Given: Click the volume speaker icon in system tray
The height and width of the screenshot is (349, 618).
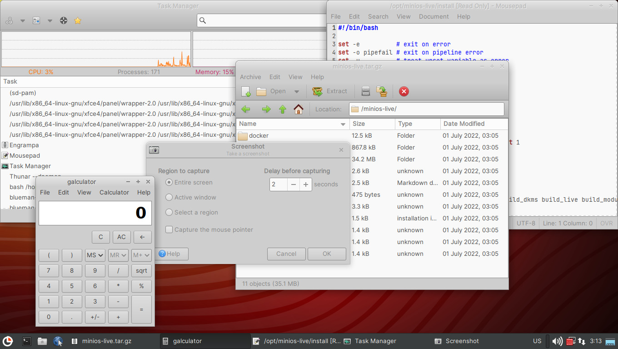Looking at the screenshot, I should tap(557, 341).
